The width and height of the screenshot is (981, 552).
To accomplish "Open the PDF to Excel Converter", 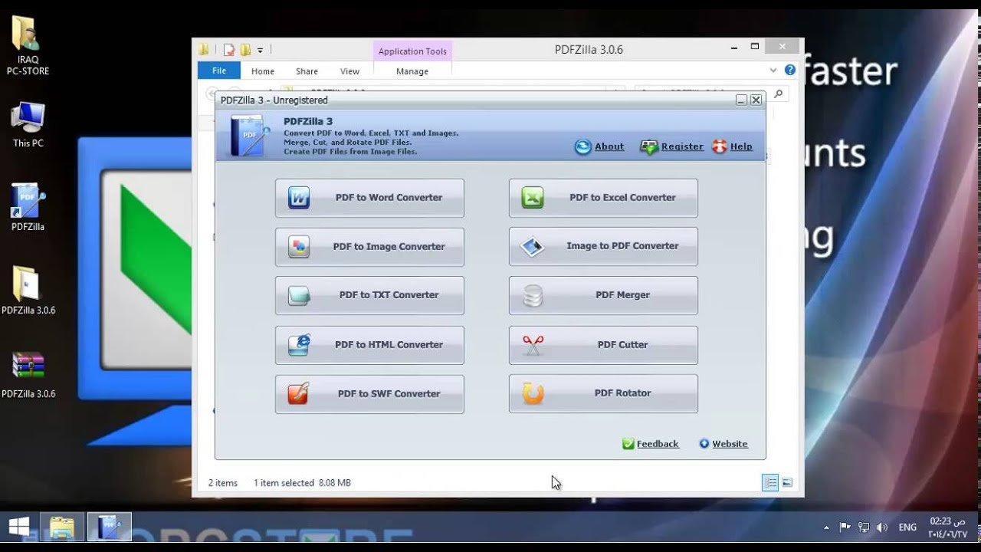I will click(x=603, y=198).
